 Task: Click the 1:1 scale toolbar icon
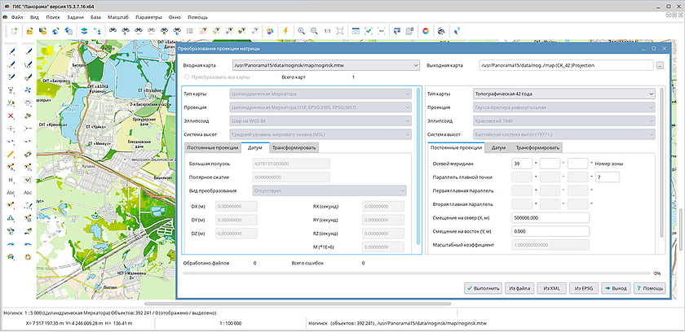click(x=327, y=31)
